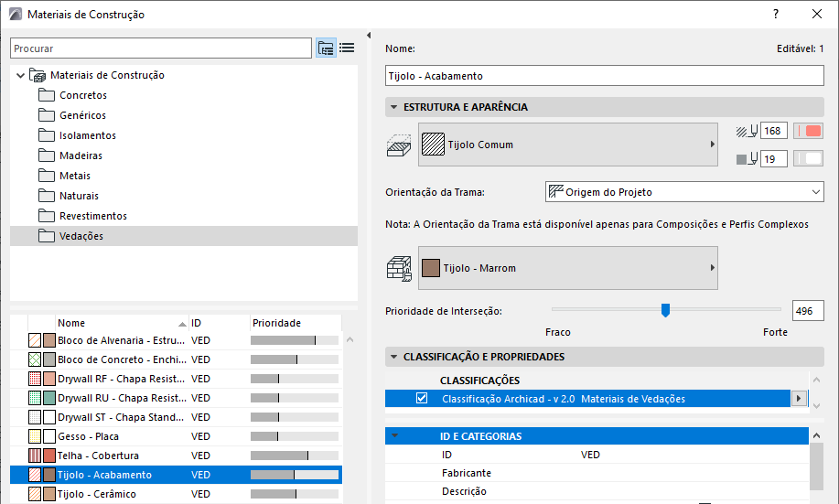Open the help question mark
The image size is (839, 504).
point(776,14)
